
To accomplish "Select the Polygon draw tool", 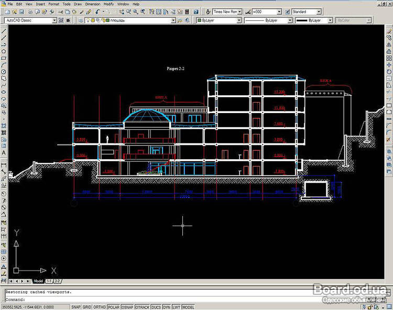I will (x=4, y=51).
